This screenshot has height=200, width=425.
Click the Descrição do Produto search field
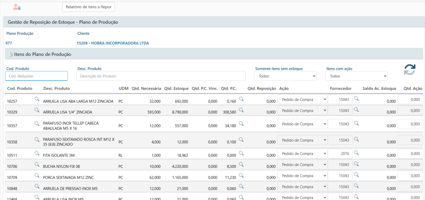pyautogui.click(x=162, y=76)
